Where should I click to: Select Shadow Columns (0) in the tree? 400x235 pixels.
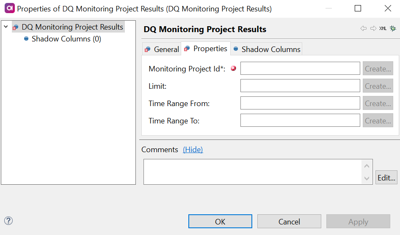tap(66, 39)
